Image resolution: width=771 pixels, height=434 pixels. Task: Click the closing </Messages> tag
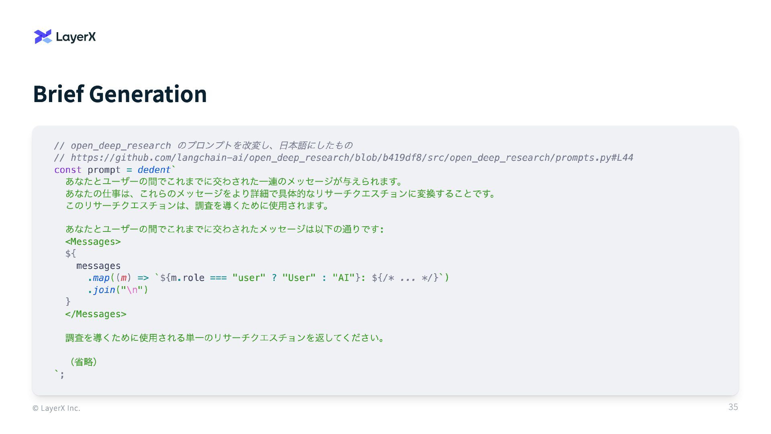[x=96, y=314]
